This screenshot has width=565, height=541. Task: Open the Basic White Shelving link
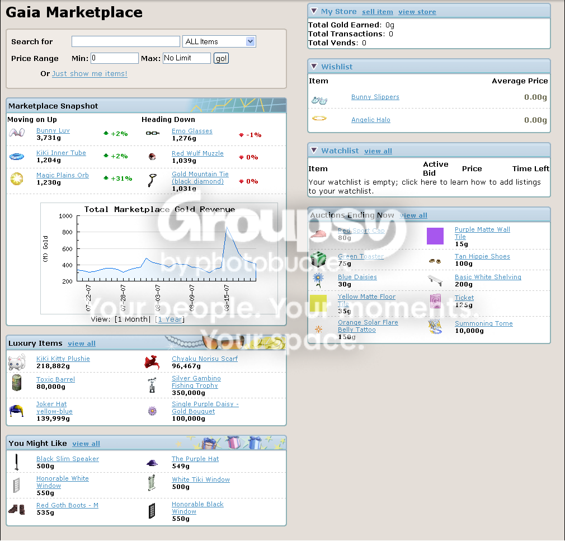(x=488, y=277)
